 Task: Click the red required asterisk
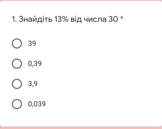122,19
